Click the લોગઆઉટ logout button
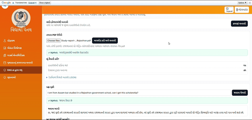Viewport: 252px width, 120px height. click(x=242, y=10)
